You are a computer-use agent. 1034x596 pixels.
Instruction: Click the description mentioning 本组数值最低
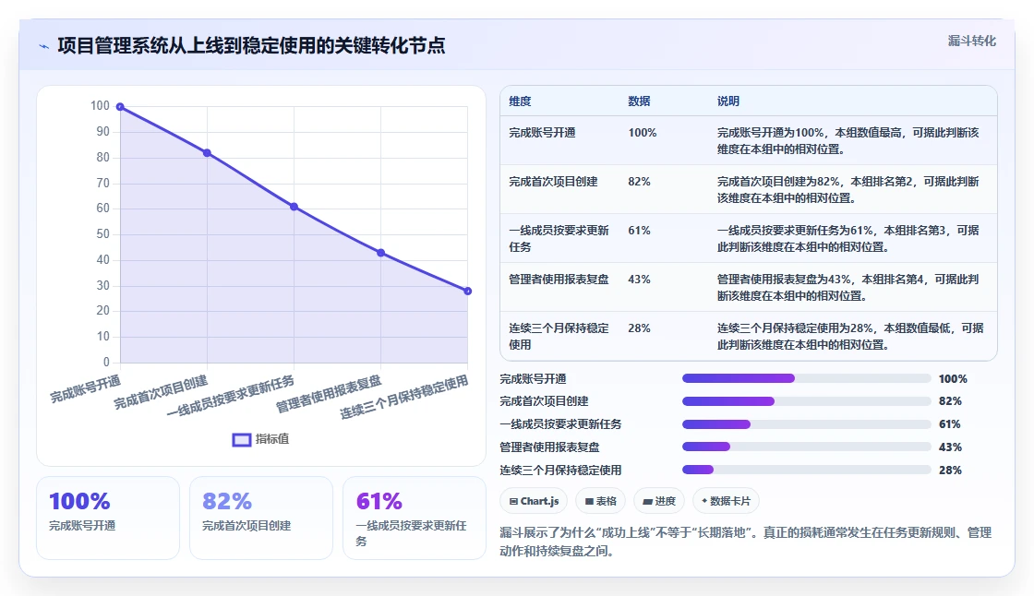coord(850,336)
